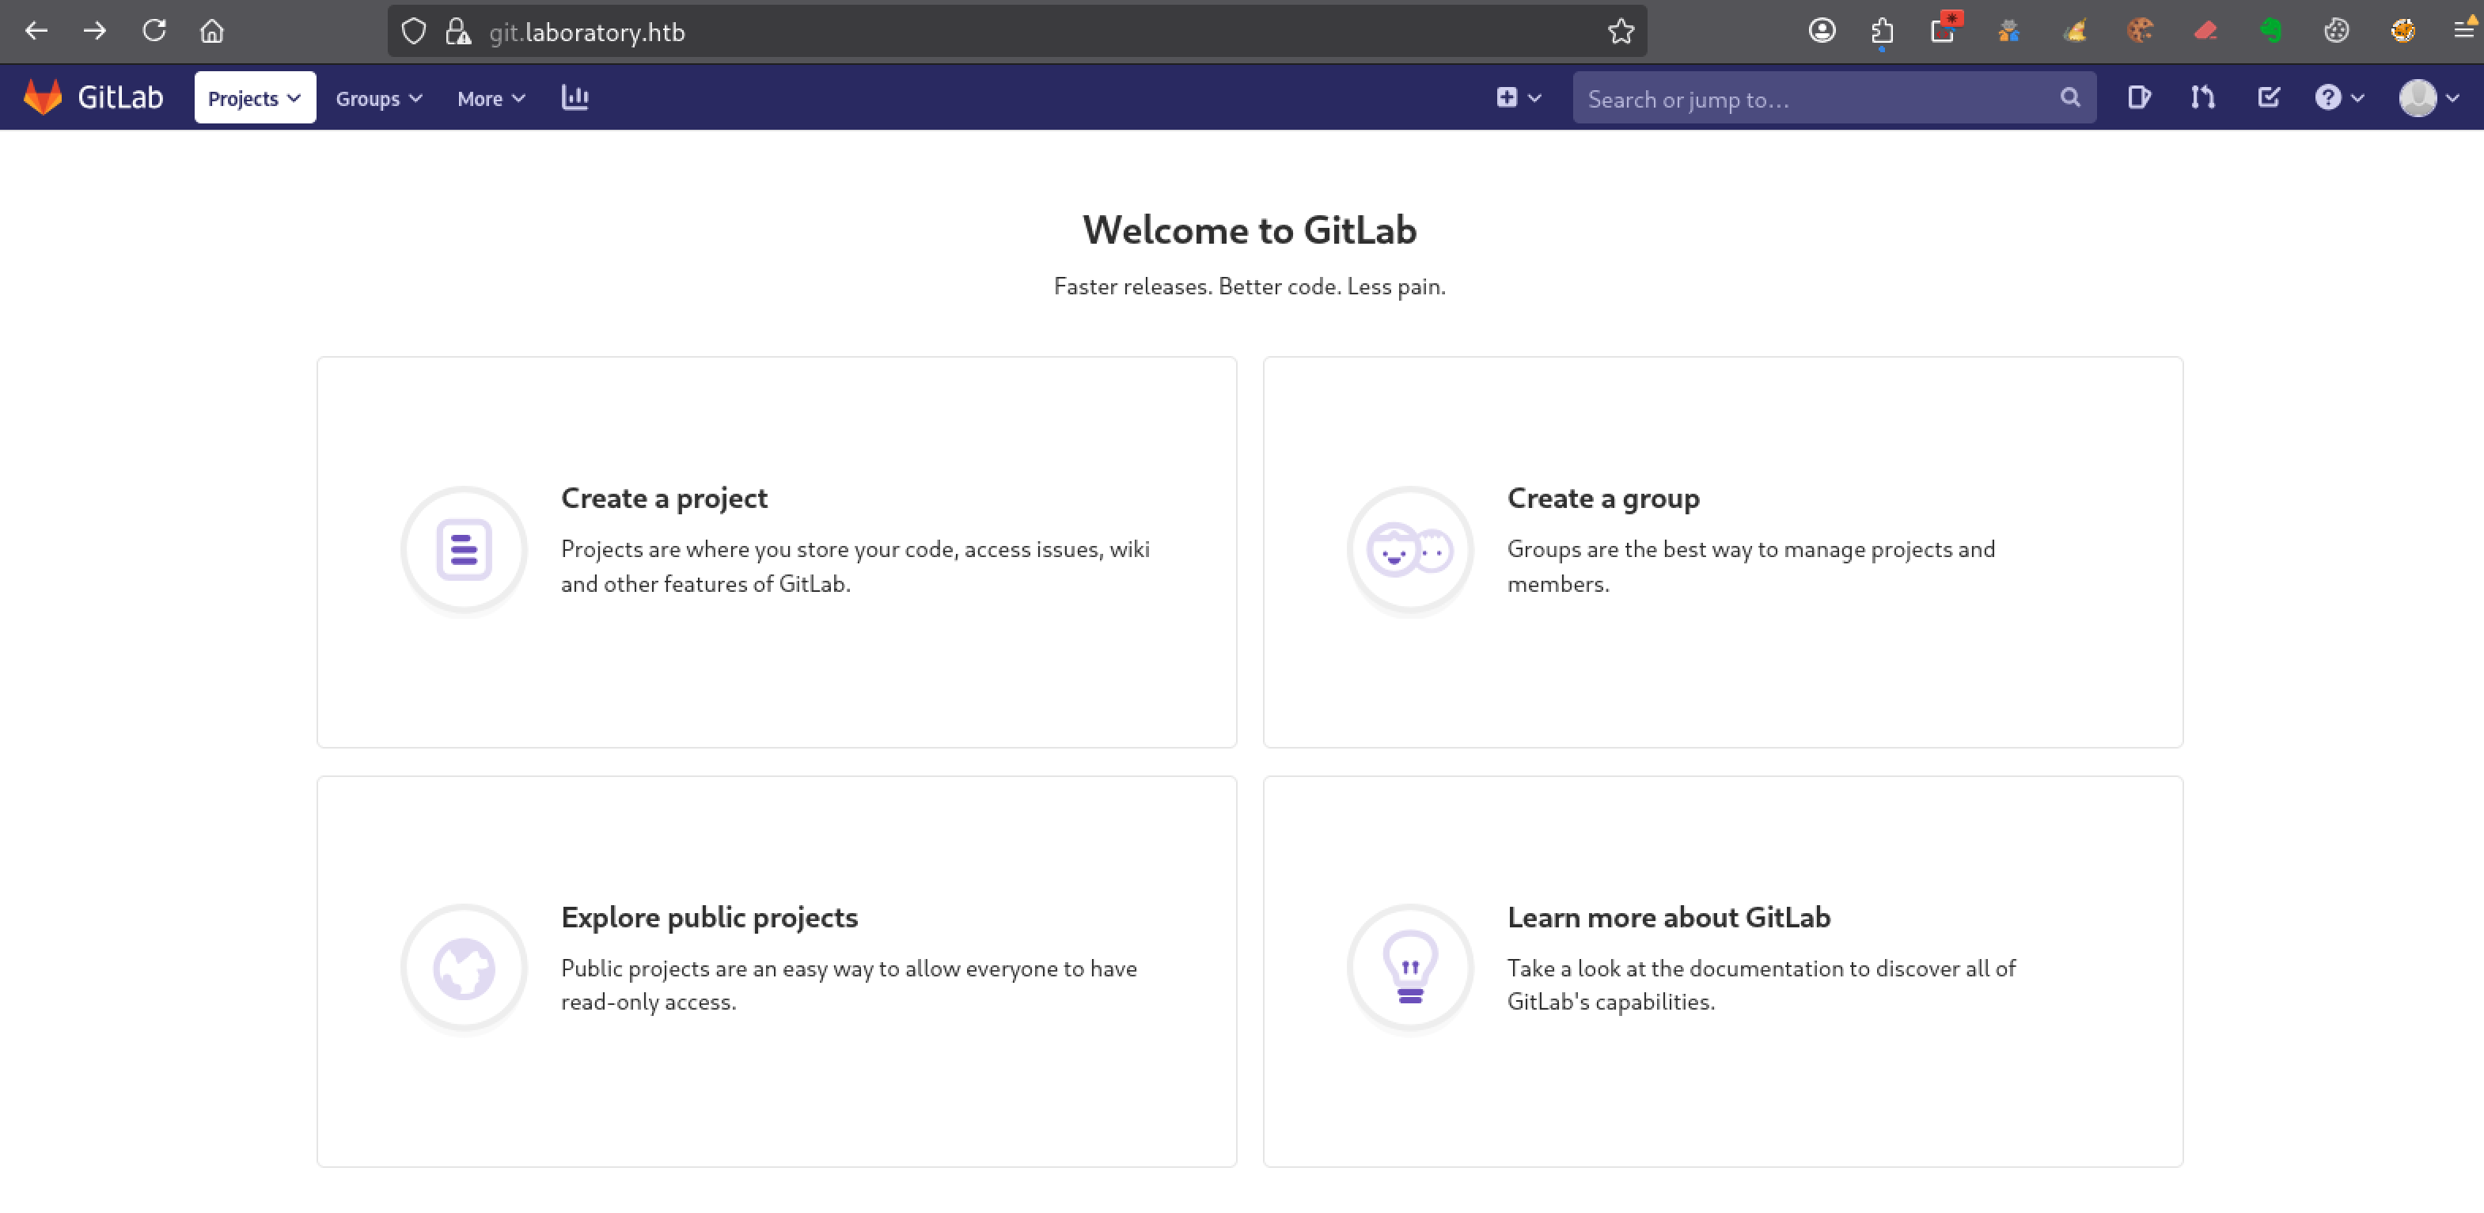The height and width of the screenshot is (1213, 2484).
Task: Open the extensions puzzle icon
Action: point(1883,32)
